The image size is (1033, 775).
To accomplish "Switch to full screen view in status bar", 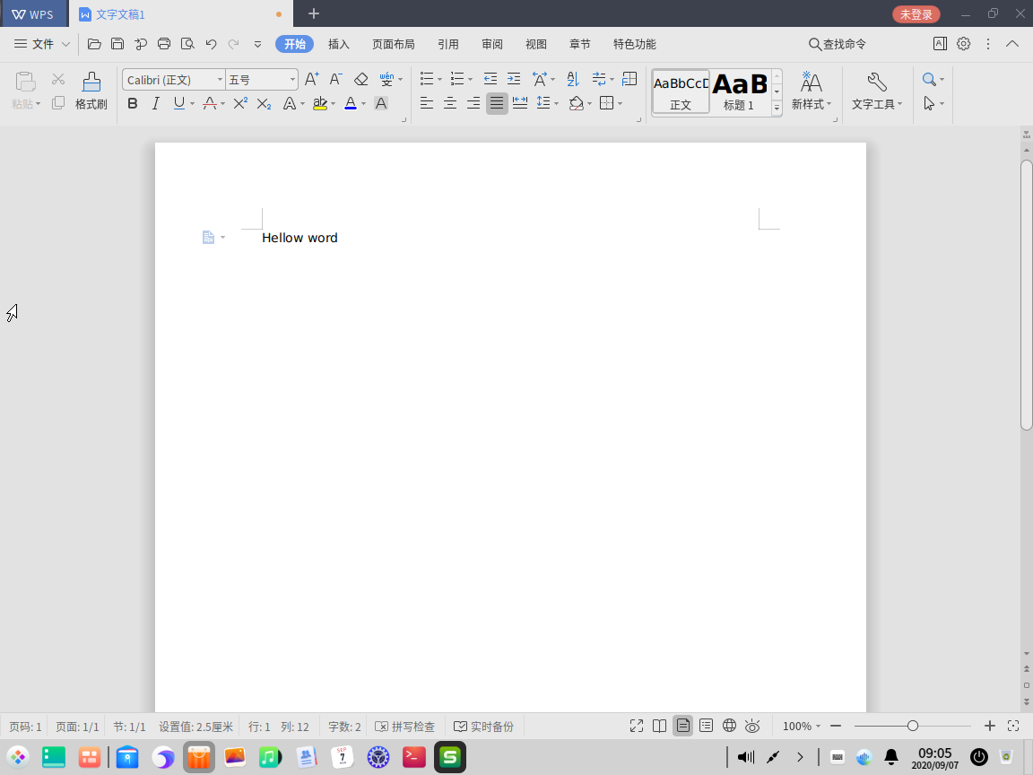I will pos(637,727).
